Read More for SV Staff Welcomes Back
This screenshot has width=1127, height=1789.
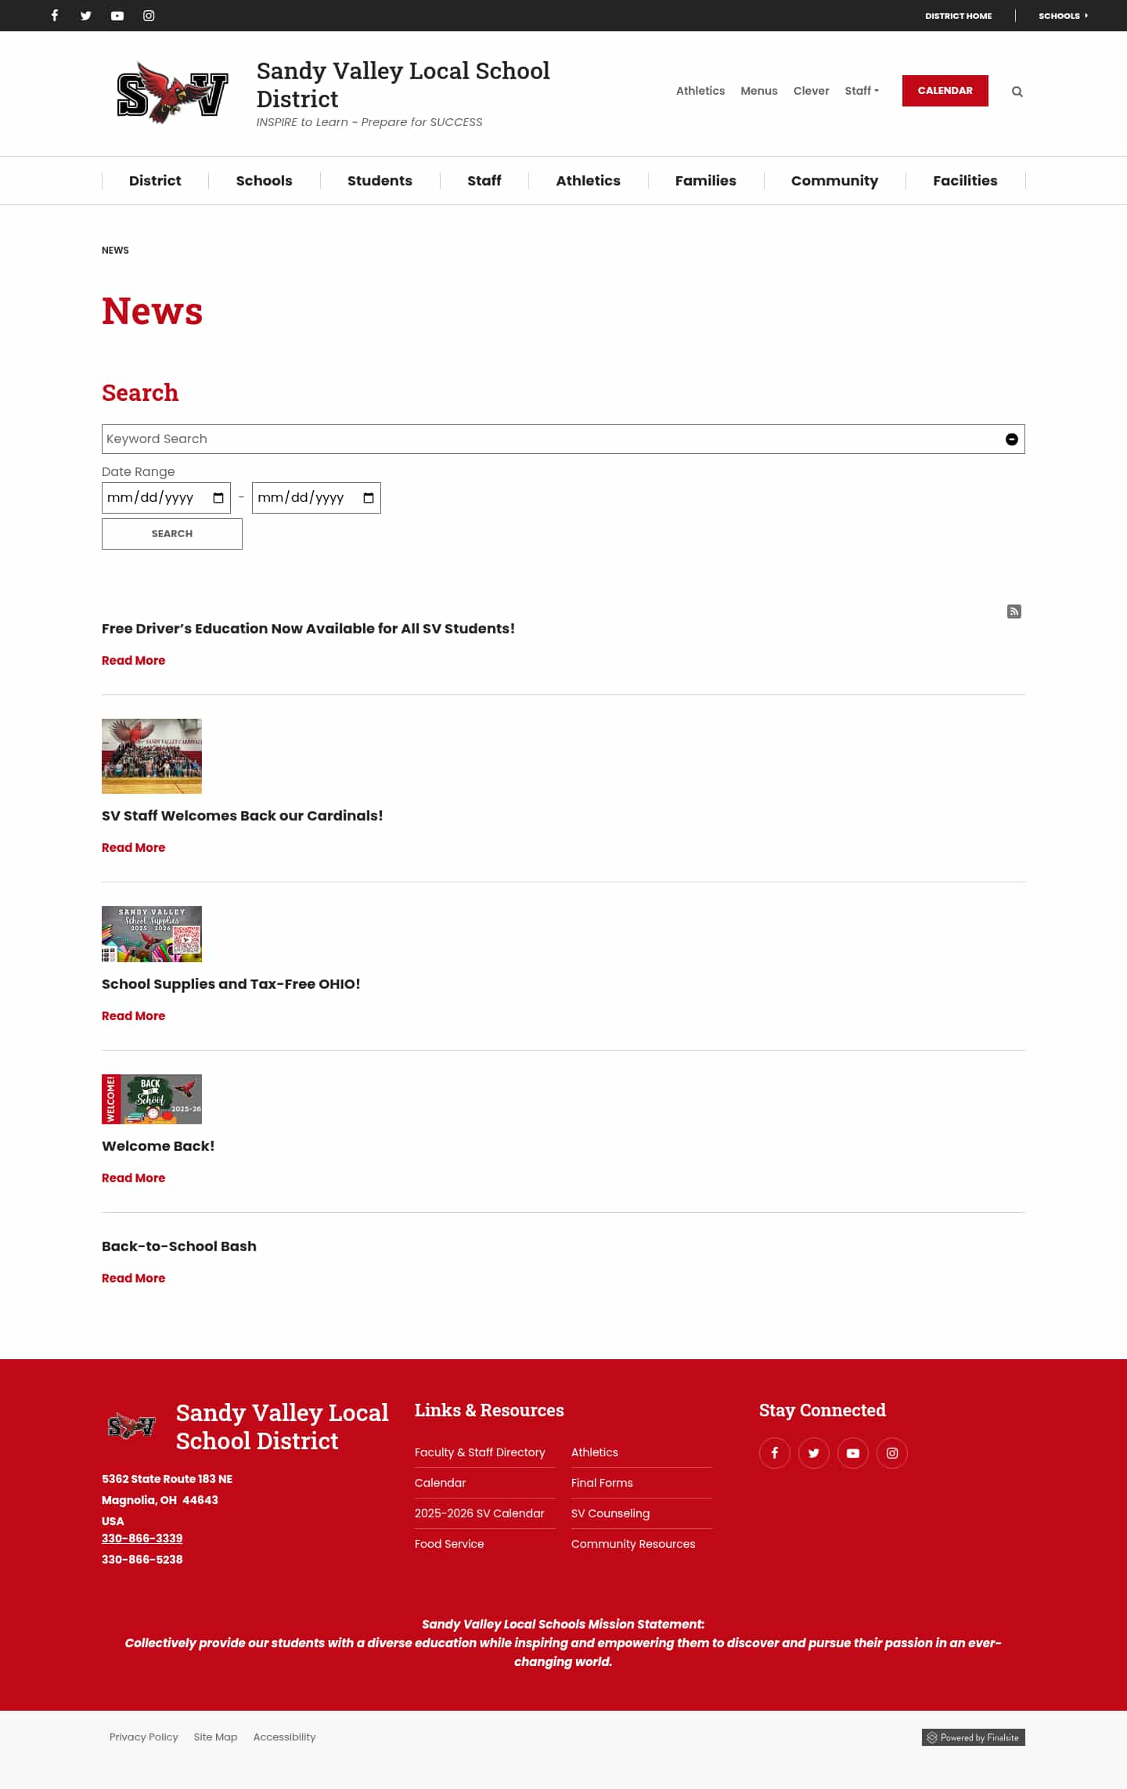134,848
